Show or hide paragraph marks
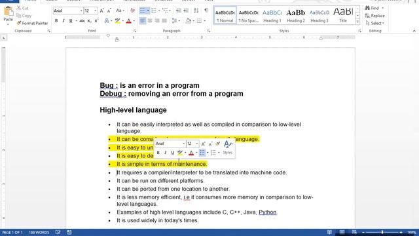The image size is (419, 236). point(206,10)
